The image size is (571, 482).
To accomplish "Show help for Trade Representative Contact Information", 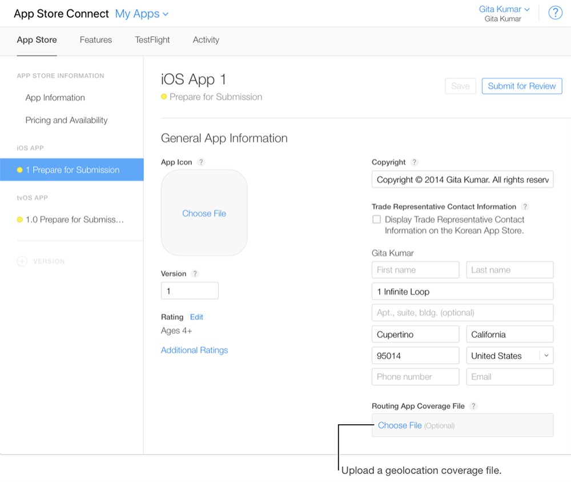I will [525, 207].
